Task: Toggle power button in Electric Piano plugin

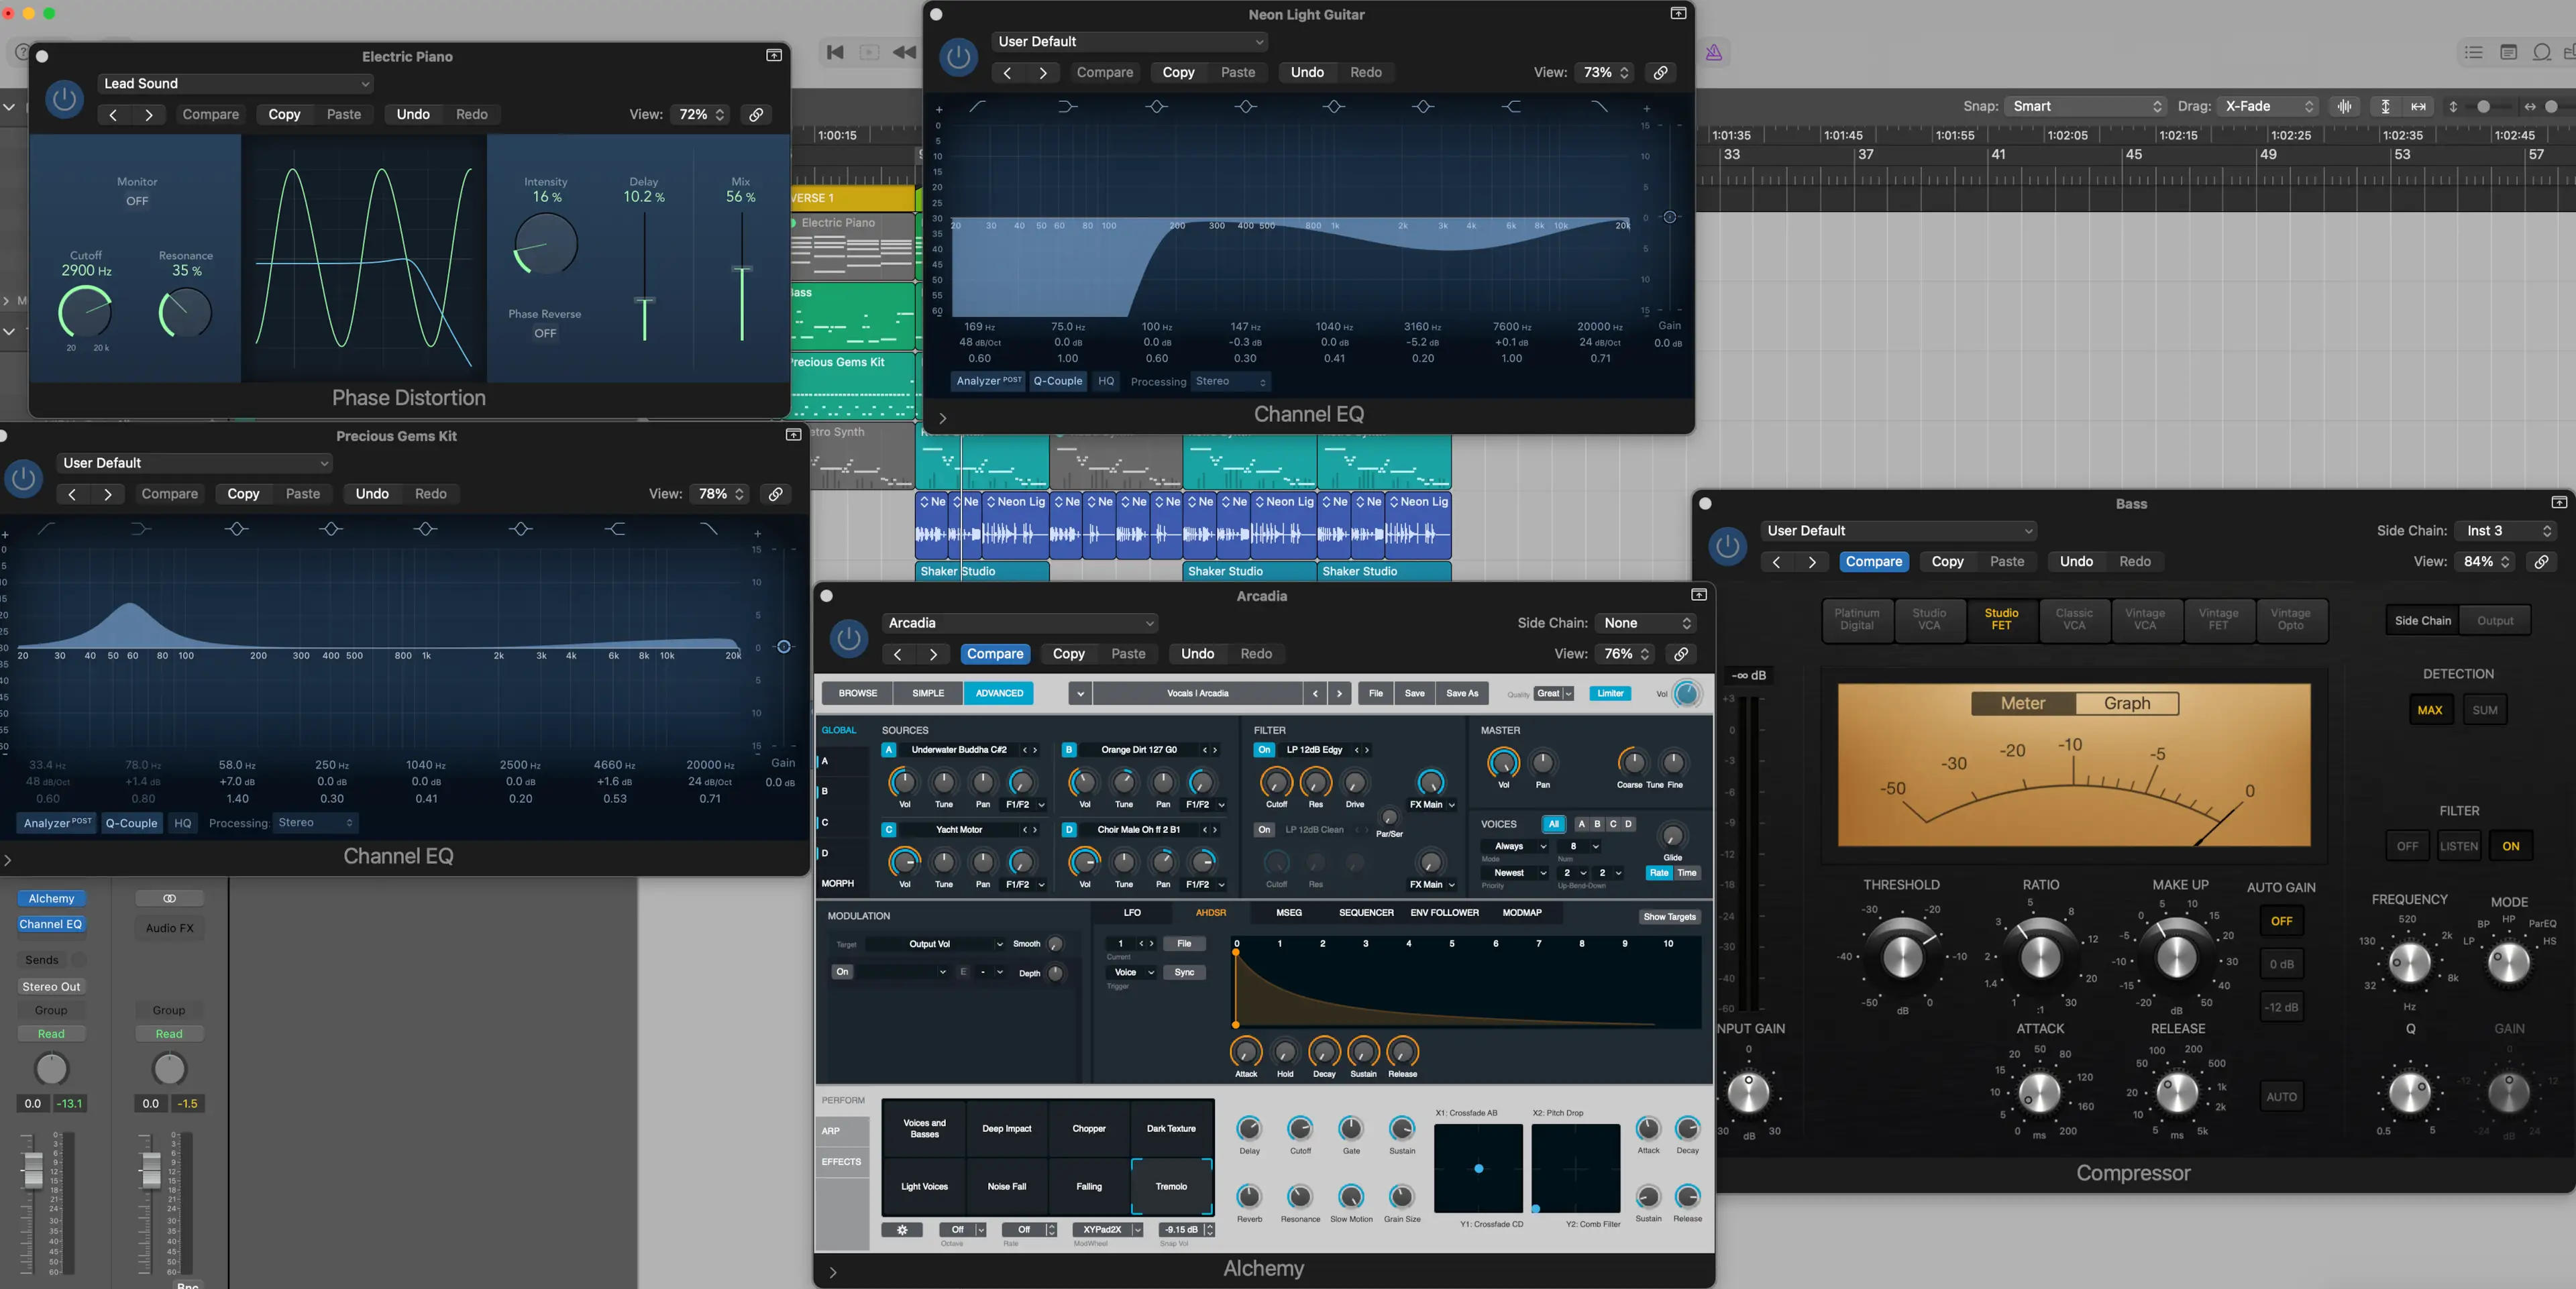Action: coord(65,99)
